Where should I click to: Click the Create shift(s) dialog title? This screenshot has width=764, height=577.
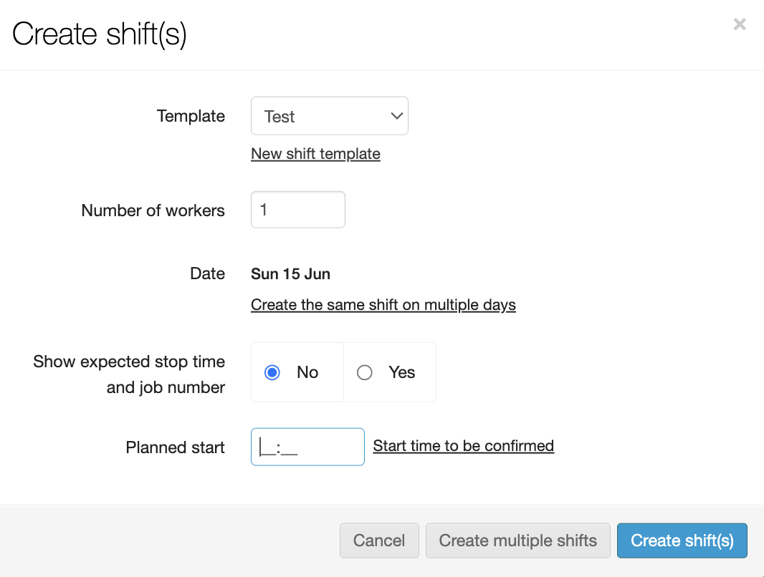pyautogui.click(x=100, y=34)
